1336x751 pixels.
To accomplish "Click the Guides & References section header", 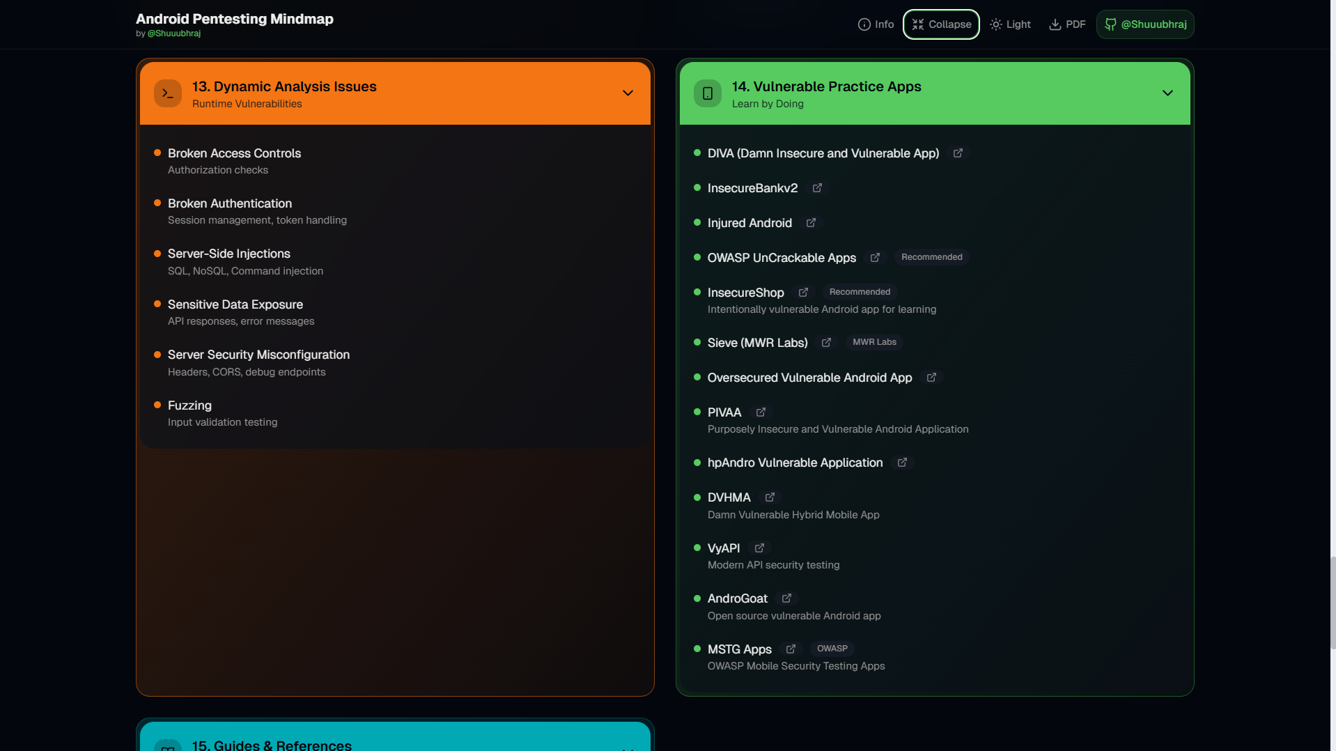I will 395,736.
